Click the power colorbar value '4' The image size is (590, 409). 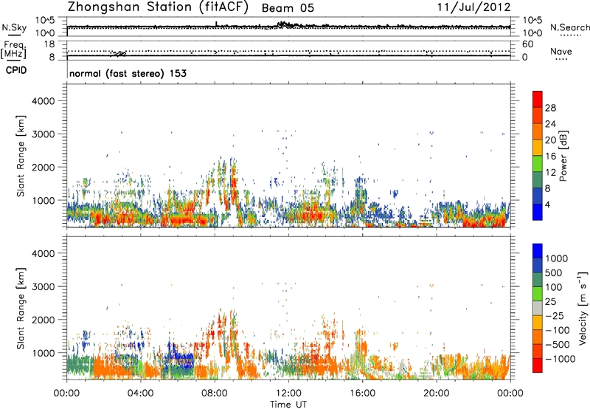point(548,205)
